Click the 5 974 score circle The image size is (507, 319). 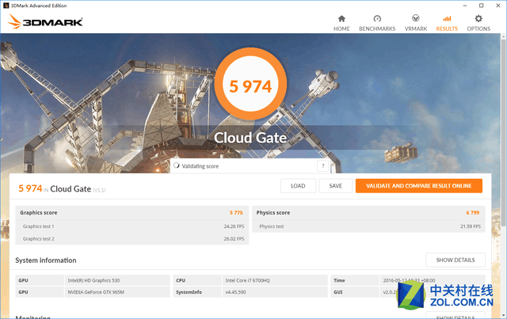tap(250, 84)
